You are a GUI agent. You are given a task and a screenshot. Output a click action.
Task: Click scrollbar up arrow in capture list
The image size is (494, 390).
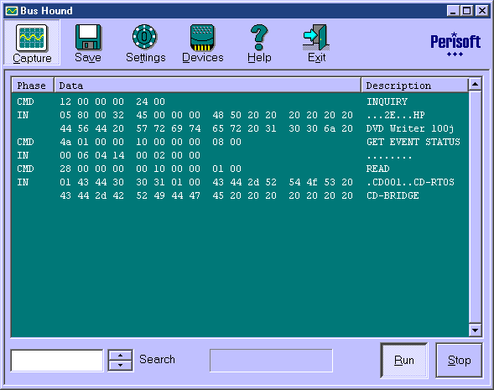pyautogui.click(x=475, y=84)
